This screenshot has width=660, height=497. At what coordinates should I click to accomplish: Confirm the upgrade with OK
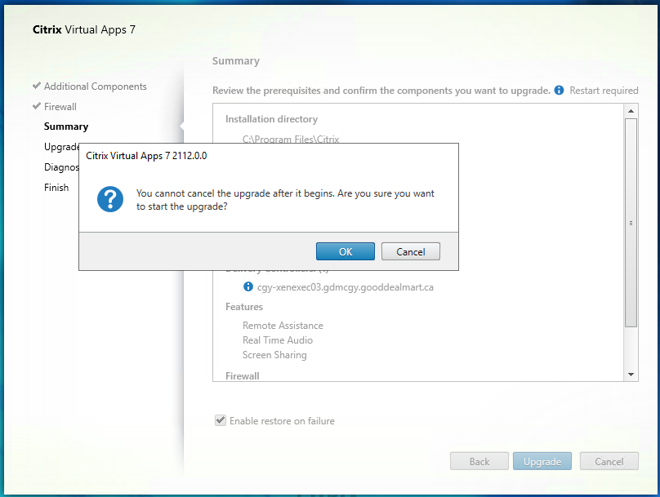point(346,251)
